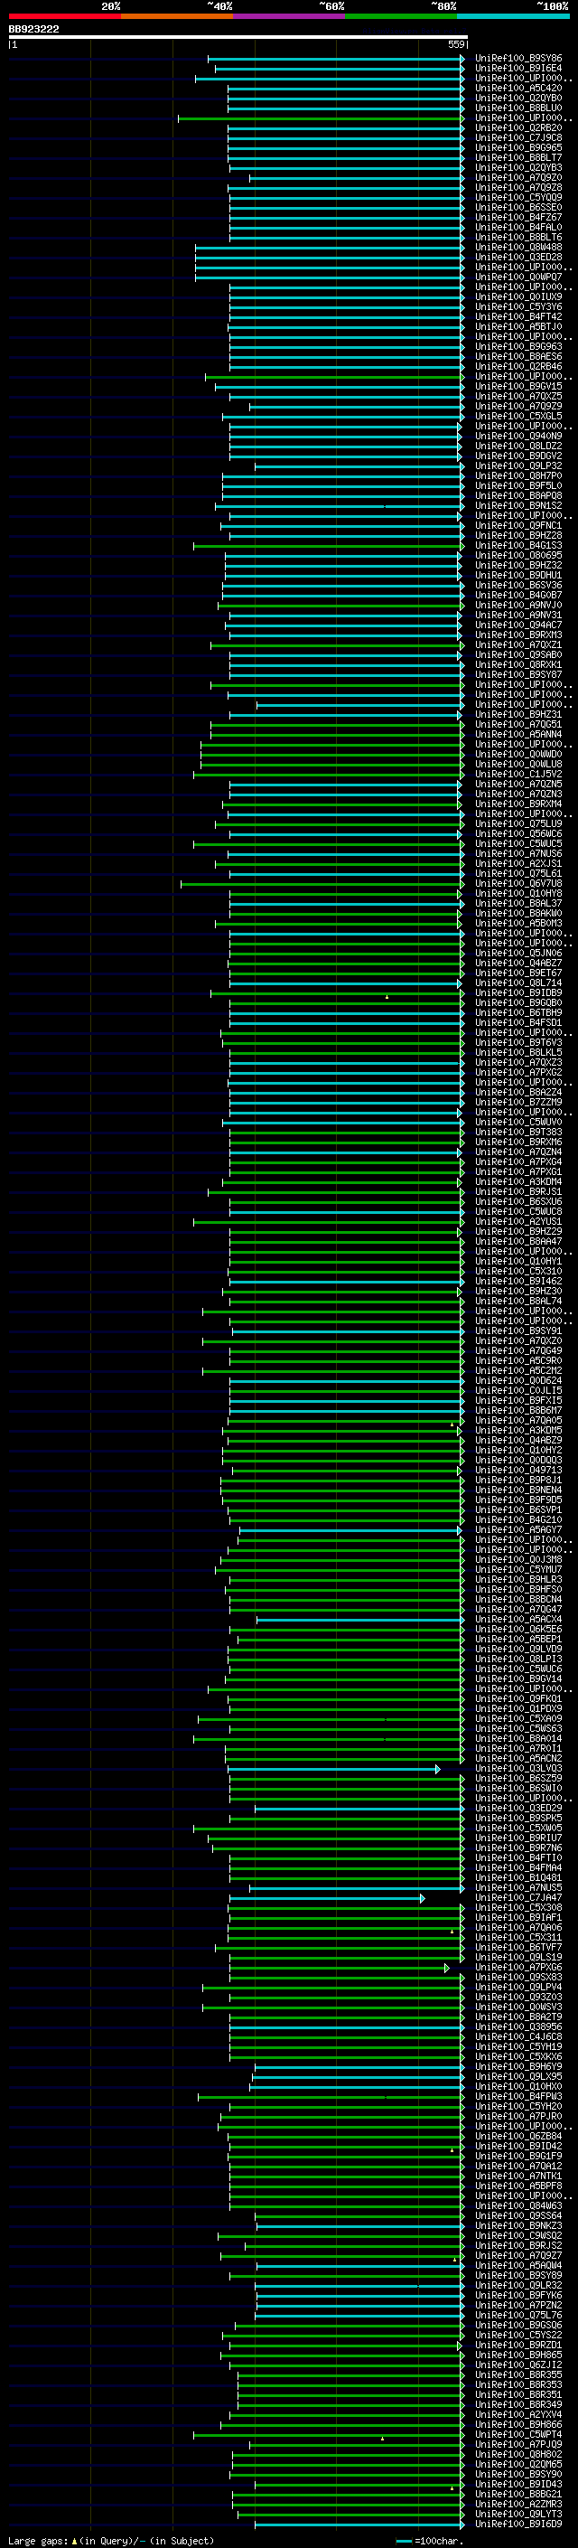This screenshot has width=578, height=2548.
Task: Select label UniRef100_Q9LP32
Action: (517, 465)
